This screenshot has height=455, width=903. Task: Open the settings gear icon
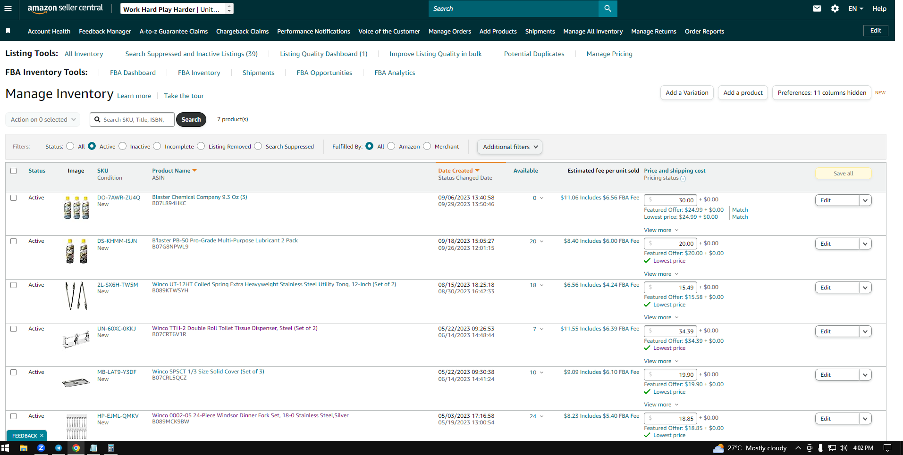coord(835,8)
